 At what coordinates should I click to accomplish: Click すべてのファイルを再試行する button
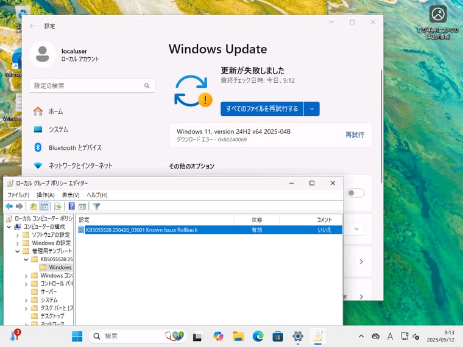point(262,109)
